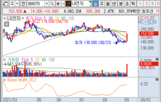Toggle the LG전자 legend square marker
161x102 pixels.
tap(4, 19)
